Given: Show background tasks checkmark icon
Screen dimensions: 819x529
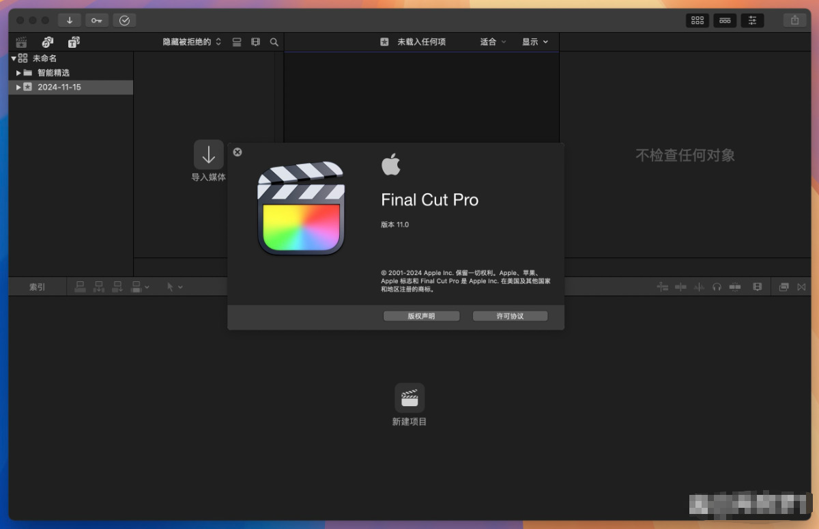Looking at the screenshot, I should click(124, 20).
